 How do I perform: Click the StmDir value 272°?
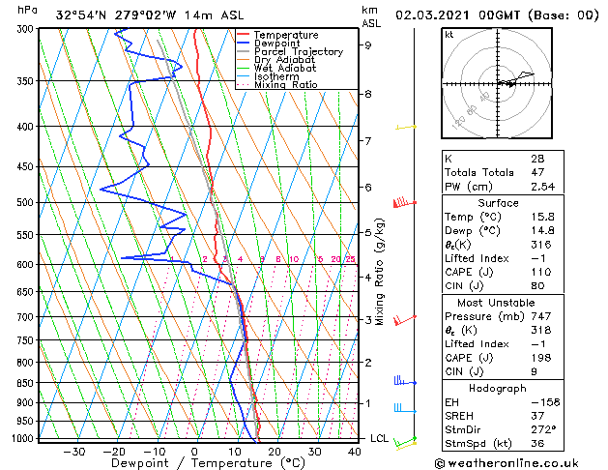tap(543, 429)
